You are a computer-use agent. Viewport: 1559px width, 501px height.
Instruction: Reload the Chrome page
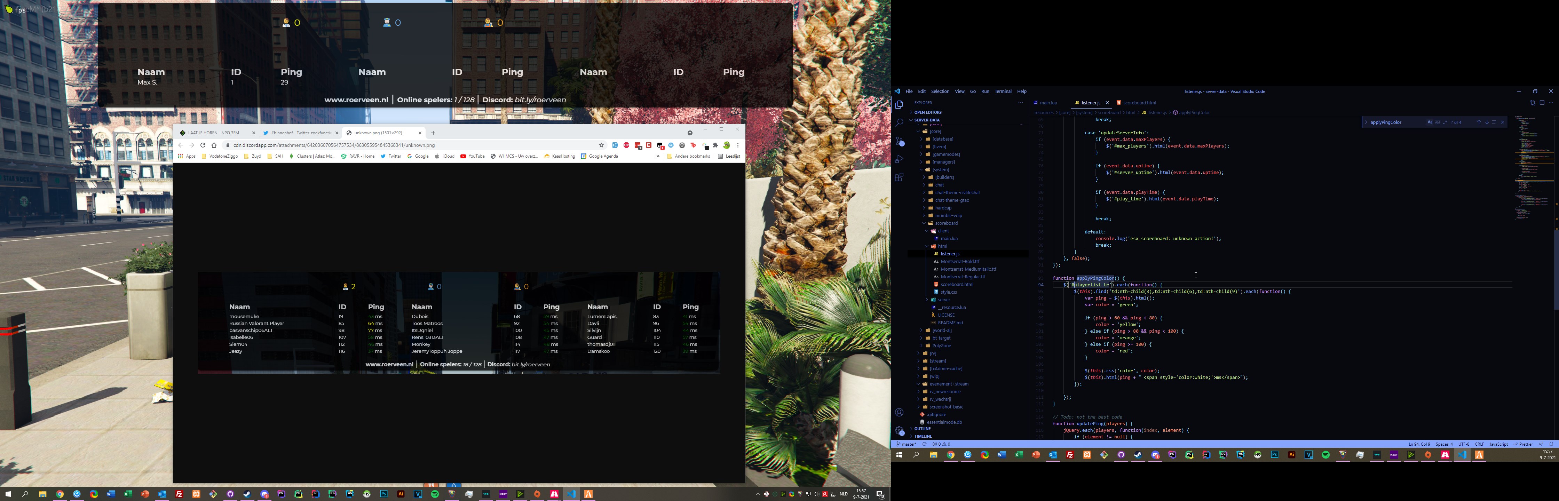click(203, 145)
